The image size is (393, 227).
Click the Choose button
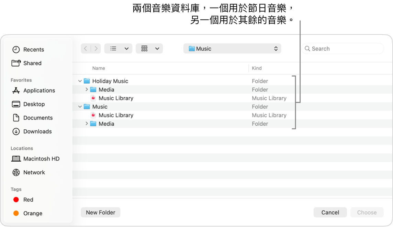coord(367,213)
